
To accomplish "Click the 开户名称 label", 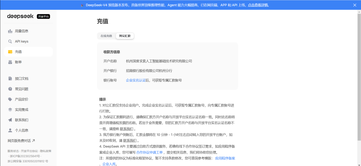I will [x=110, y=61].
